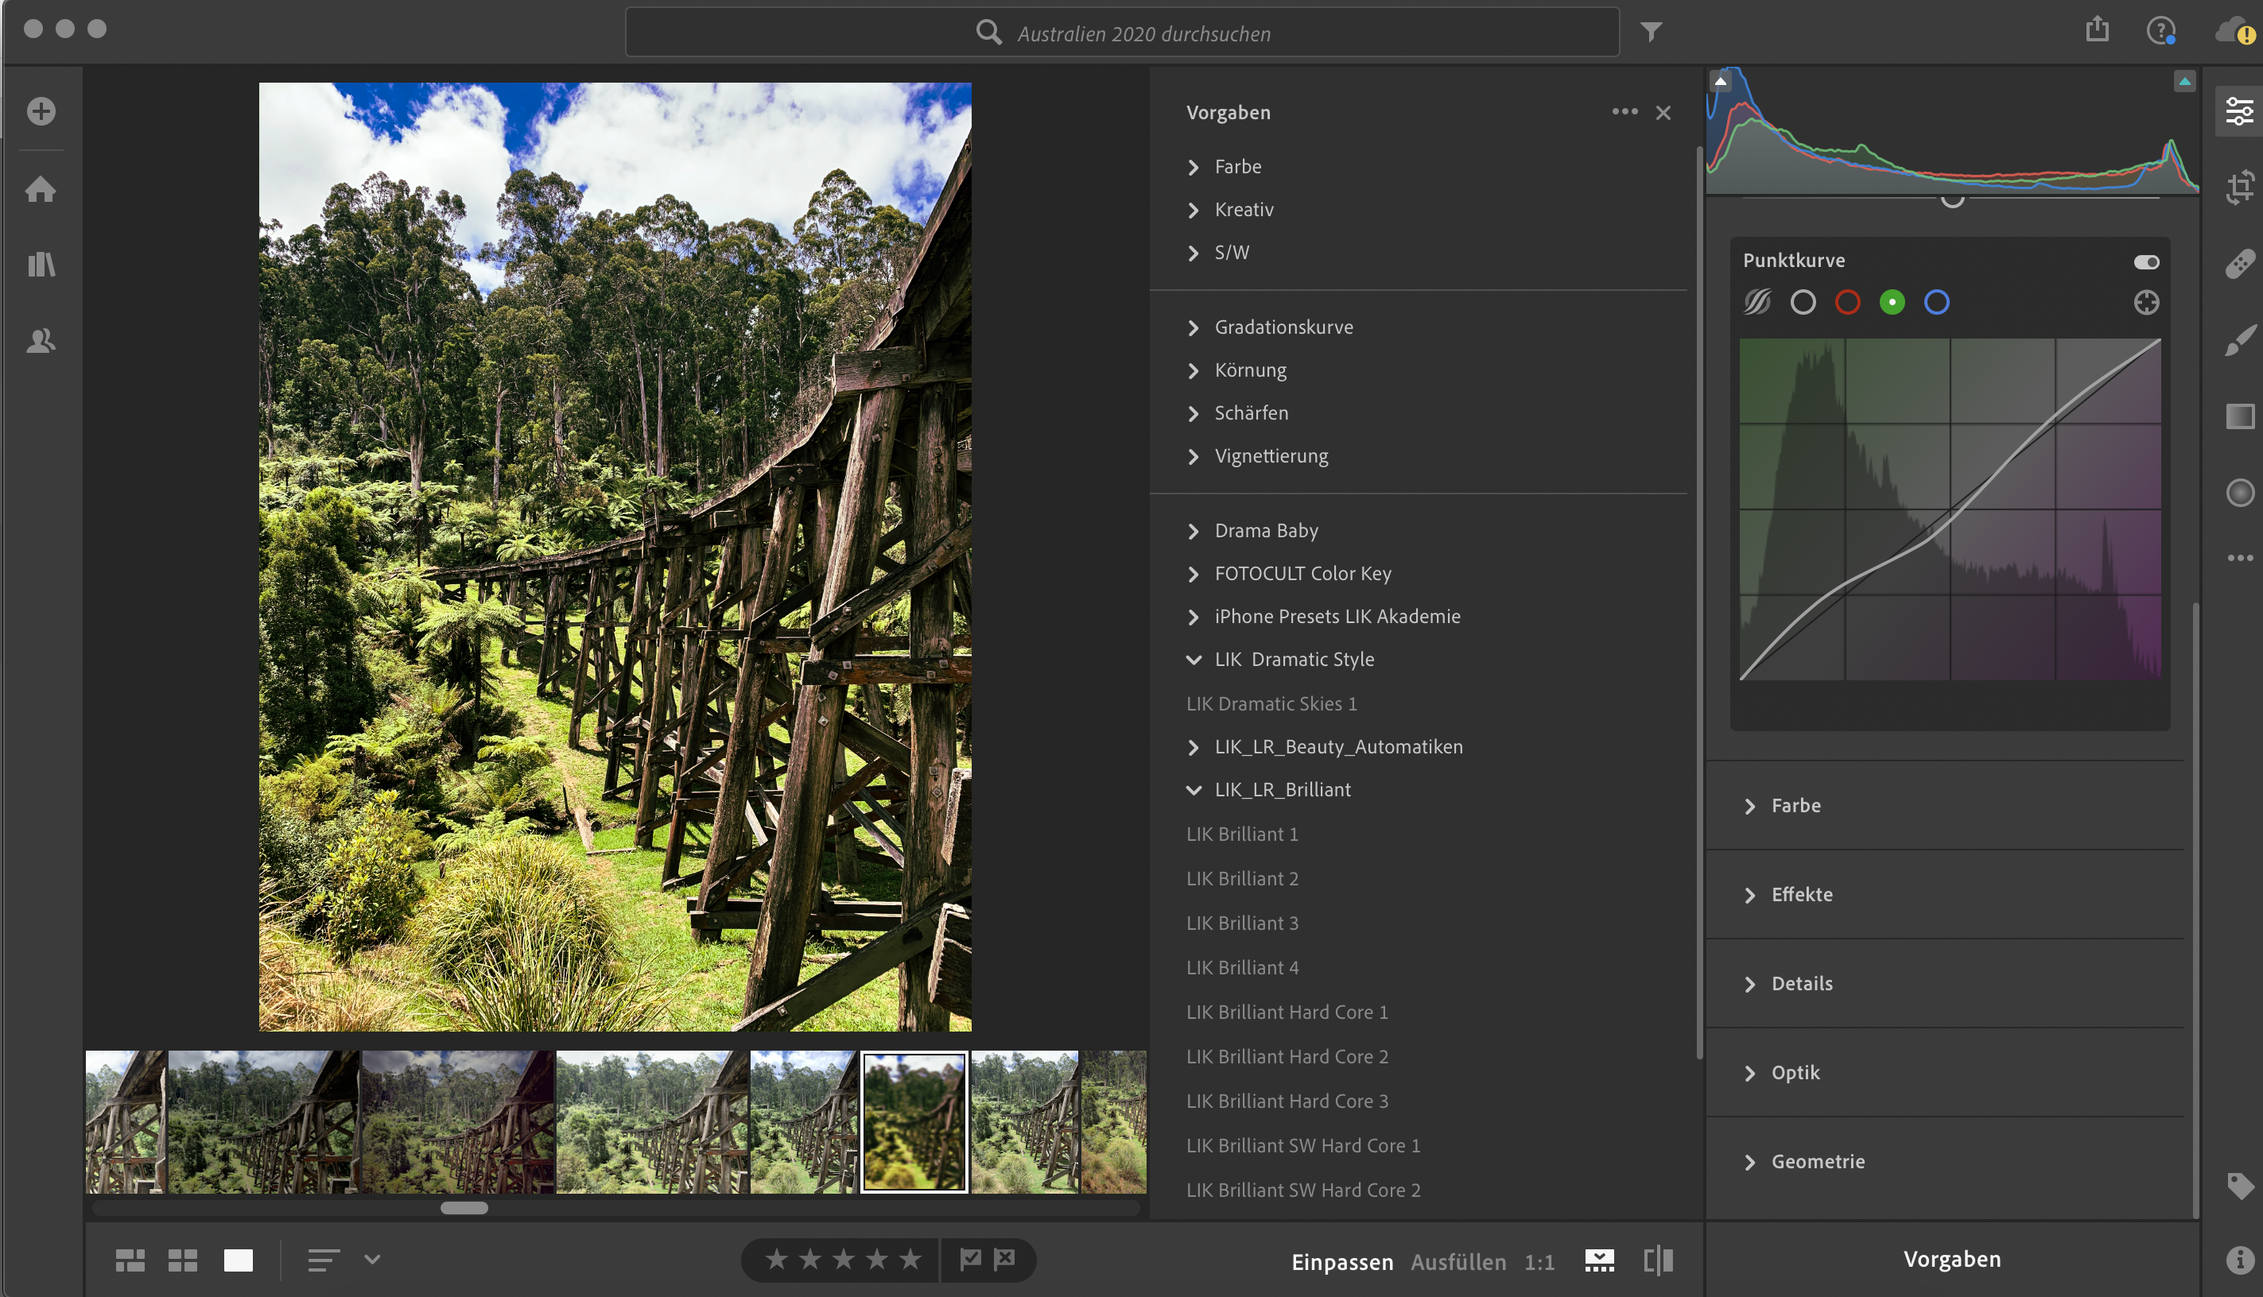Image resolution: width=2263 pixels, height=1297 pixels.
Task: Click the filter funnel icon
Action: click(x=1651, y=33)
